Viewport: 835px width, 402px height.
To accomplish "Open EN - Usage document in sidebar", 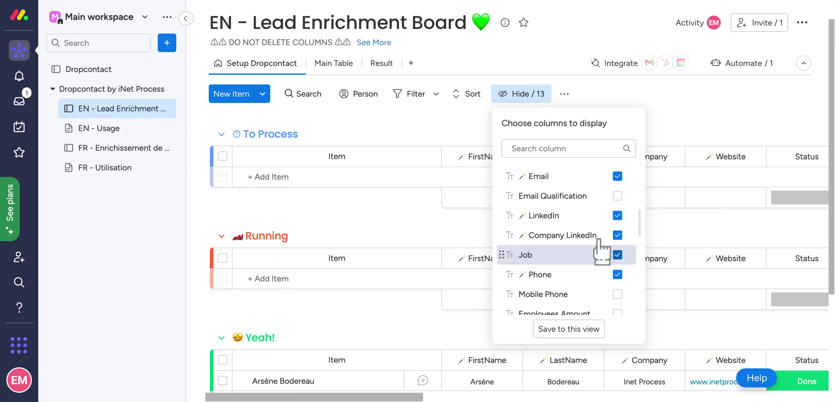I will tap(117, 128).
